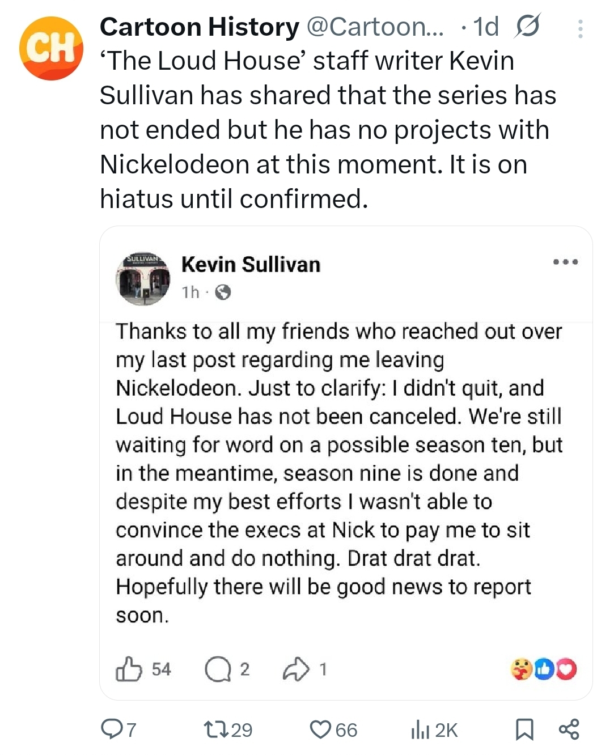The width and height of the screenshot is (597, 755).
Task: Repost this tweet with retweet icon
Action: tap(216, 729)
